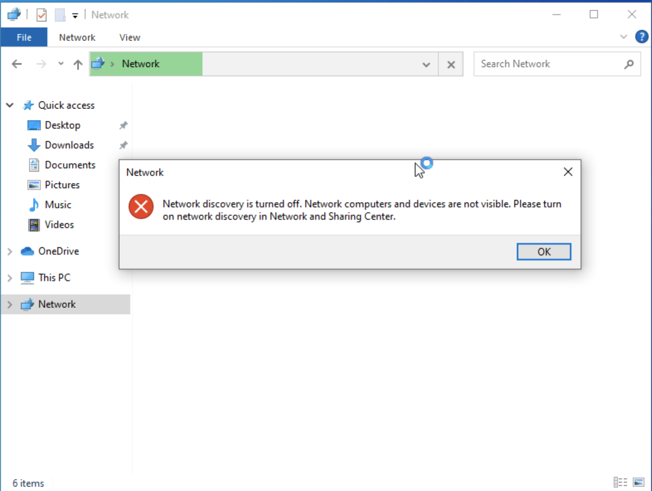
Task: Click the Back navigation arrow
Action: pos(17,64)
